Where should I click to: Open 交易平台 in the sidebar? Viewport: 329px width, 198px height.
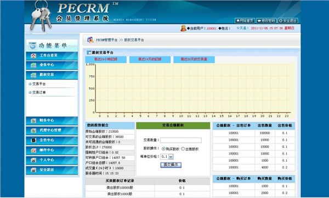39,84
